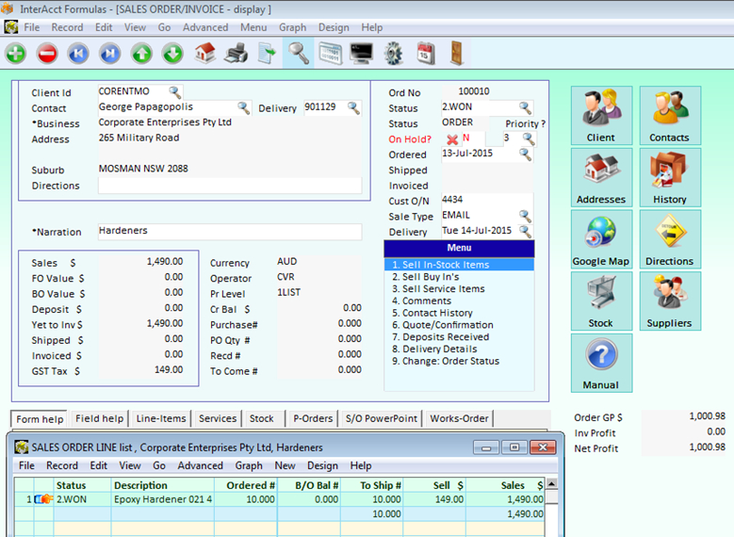
Task: Click the lookup icon beside Delivery 901129
Action: [x=353, y=107]
